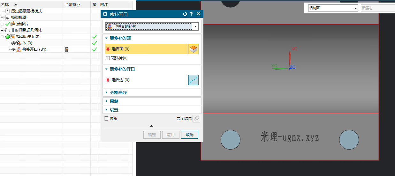Activate the 选择面 (0) selection field
Image resolution: width=395 pixels, height=176 pixels.
tap(146, 49)
